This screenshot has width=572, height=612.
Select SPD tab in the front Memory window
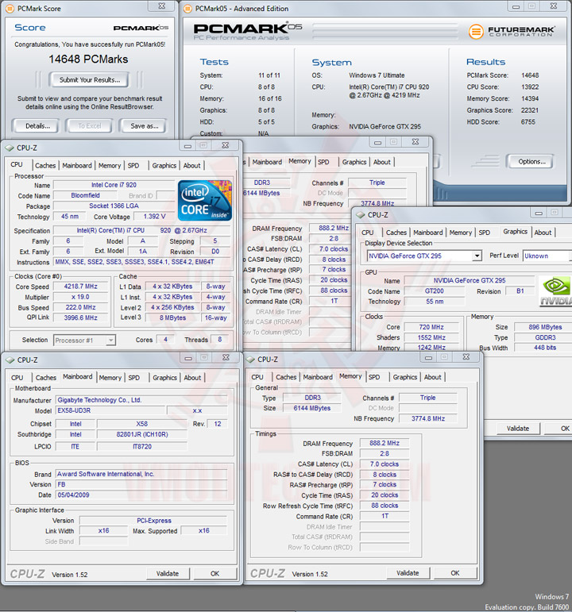374,377
